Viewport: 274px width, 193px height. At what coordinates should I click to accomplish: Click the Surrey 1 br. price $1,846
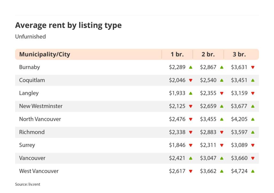coord(177,145)
